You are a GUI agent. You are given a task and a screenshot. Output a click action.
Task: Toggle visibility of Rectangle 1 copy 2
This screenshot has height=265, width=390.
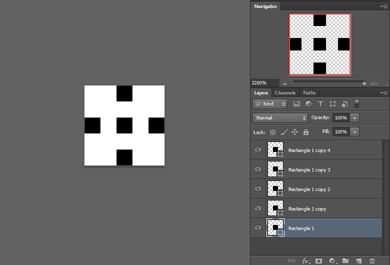[258, 189]
